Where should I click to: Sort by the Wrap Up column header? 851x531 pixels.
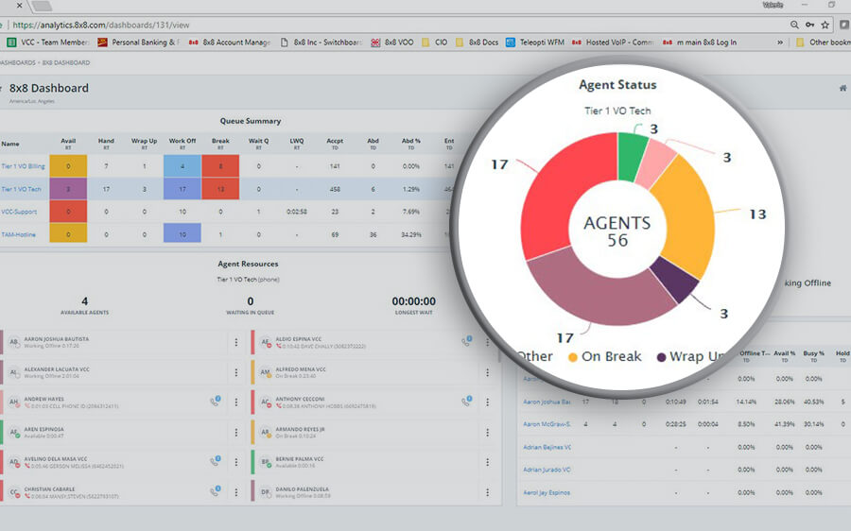point(145,144)
